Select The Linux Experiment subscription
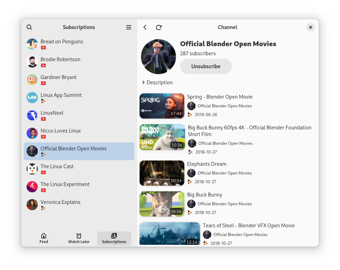340x270 pixels. point(79,187)
